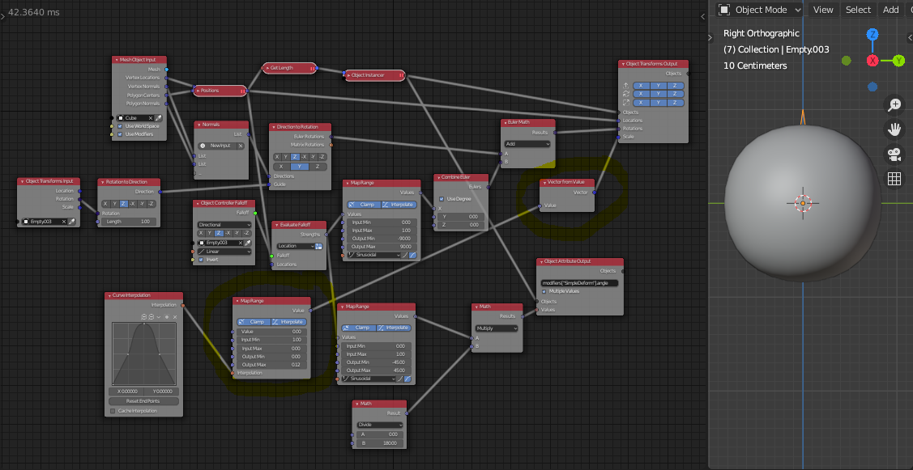The image size is (913, 470).
Task: Click the Reset End Points button
Action: (x=143, y=400)
